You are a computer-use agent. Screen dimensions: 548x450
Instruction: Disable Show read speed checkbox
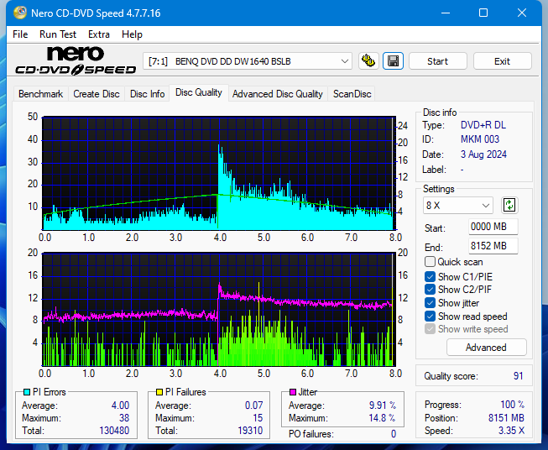point(430,316)
